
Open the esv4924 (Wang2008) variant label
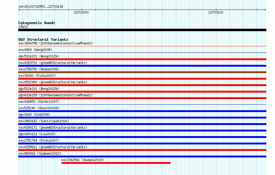pyautogui.click(x=35, y=50)
